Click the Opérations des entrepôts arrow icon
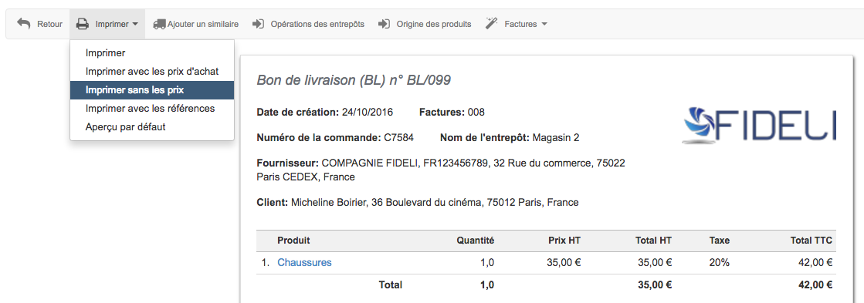The image size is (864, 303). coord(259,24)
